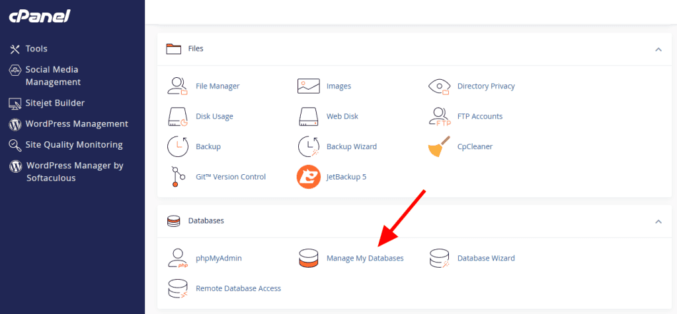Click the Databases section heading text
This screenshot has width=677, height=314.
tap(206, 221)
